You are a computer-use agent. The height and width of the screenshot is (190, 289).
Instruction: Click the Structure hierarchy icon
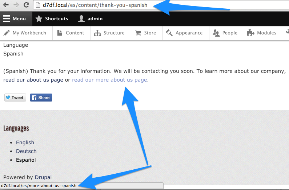point(97,33)
